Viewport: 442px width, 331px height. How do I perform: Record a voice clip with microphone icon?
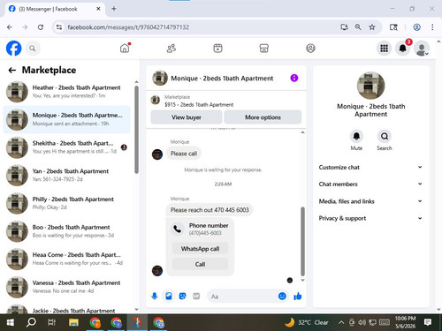click(x=155, y=296)
